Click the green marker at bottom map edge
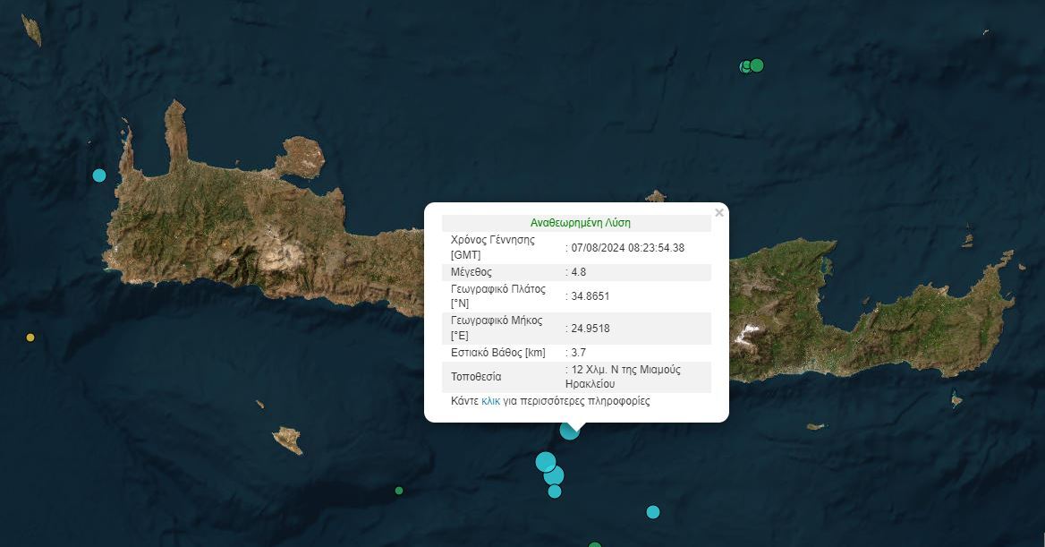This screenshot has height=547, width=1045. pos(594,545)
